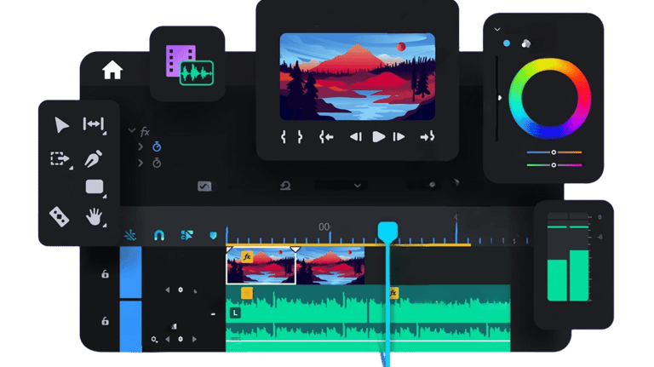Toggle the audio track lock icon
The image size is (654, 367).
105,320
